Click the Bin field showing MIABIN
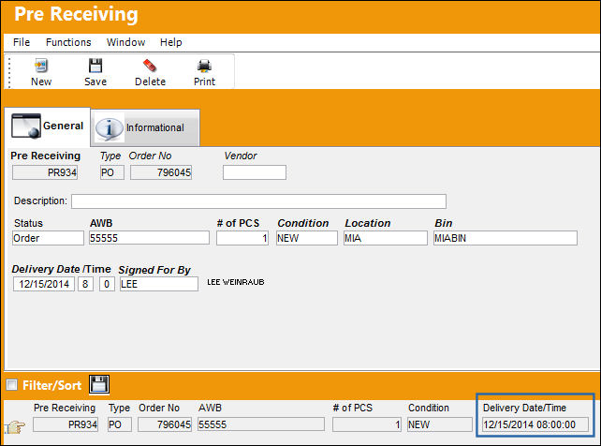 point(506,238)
